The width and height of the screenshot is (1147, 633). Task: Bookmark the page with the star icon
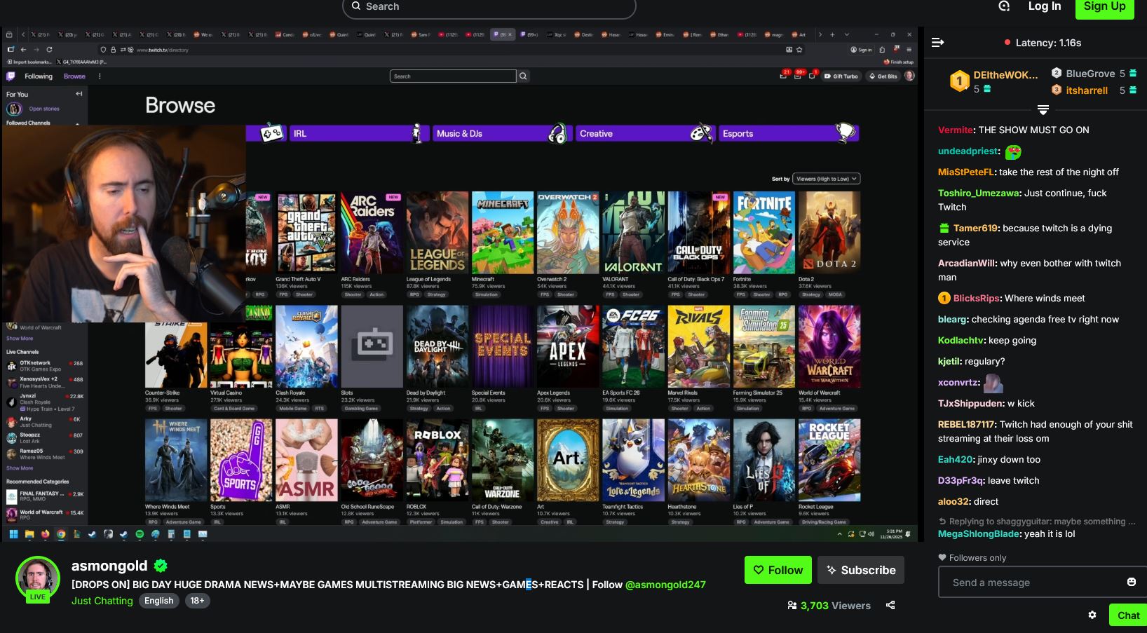[799, 50]
